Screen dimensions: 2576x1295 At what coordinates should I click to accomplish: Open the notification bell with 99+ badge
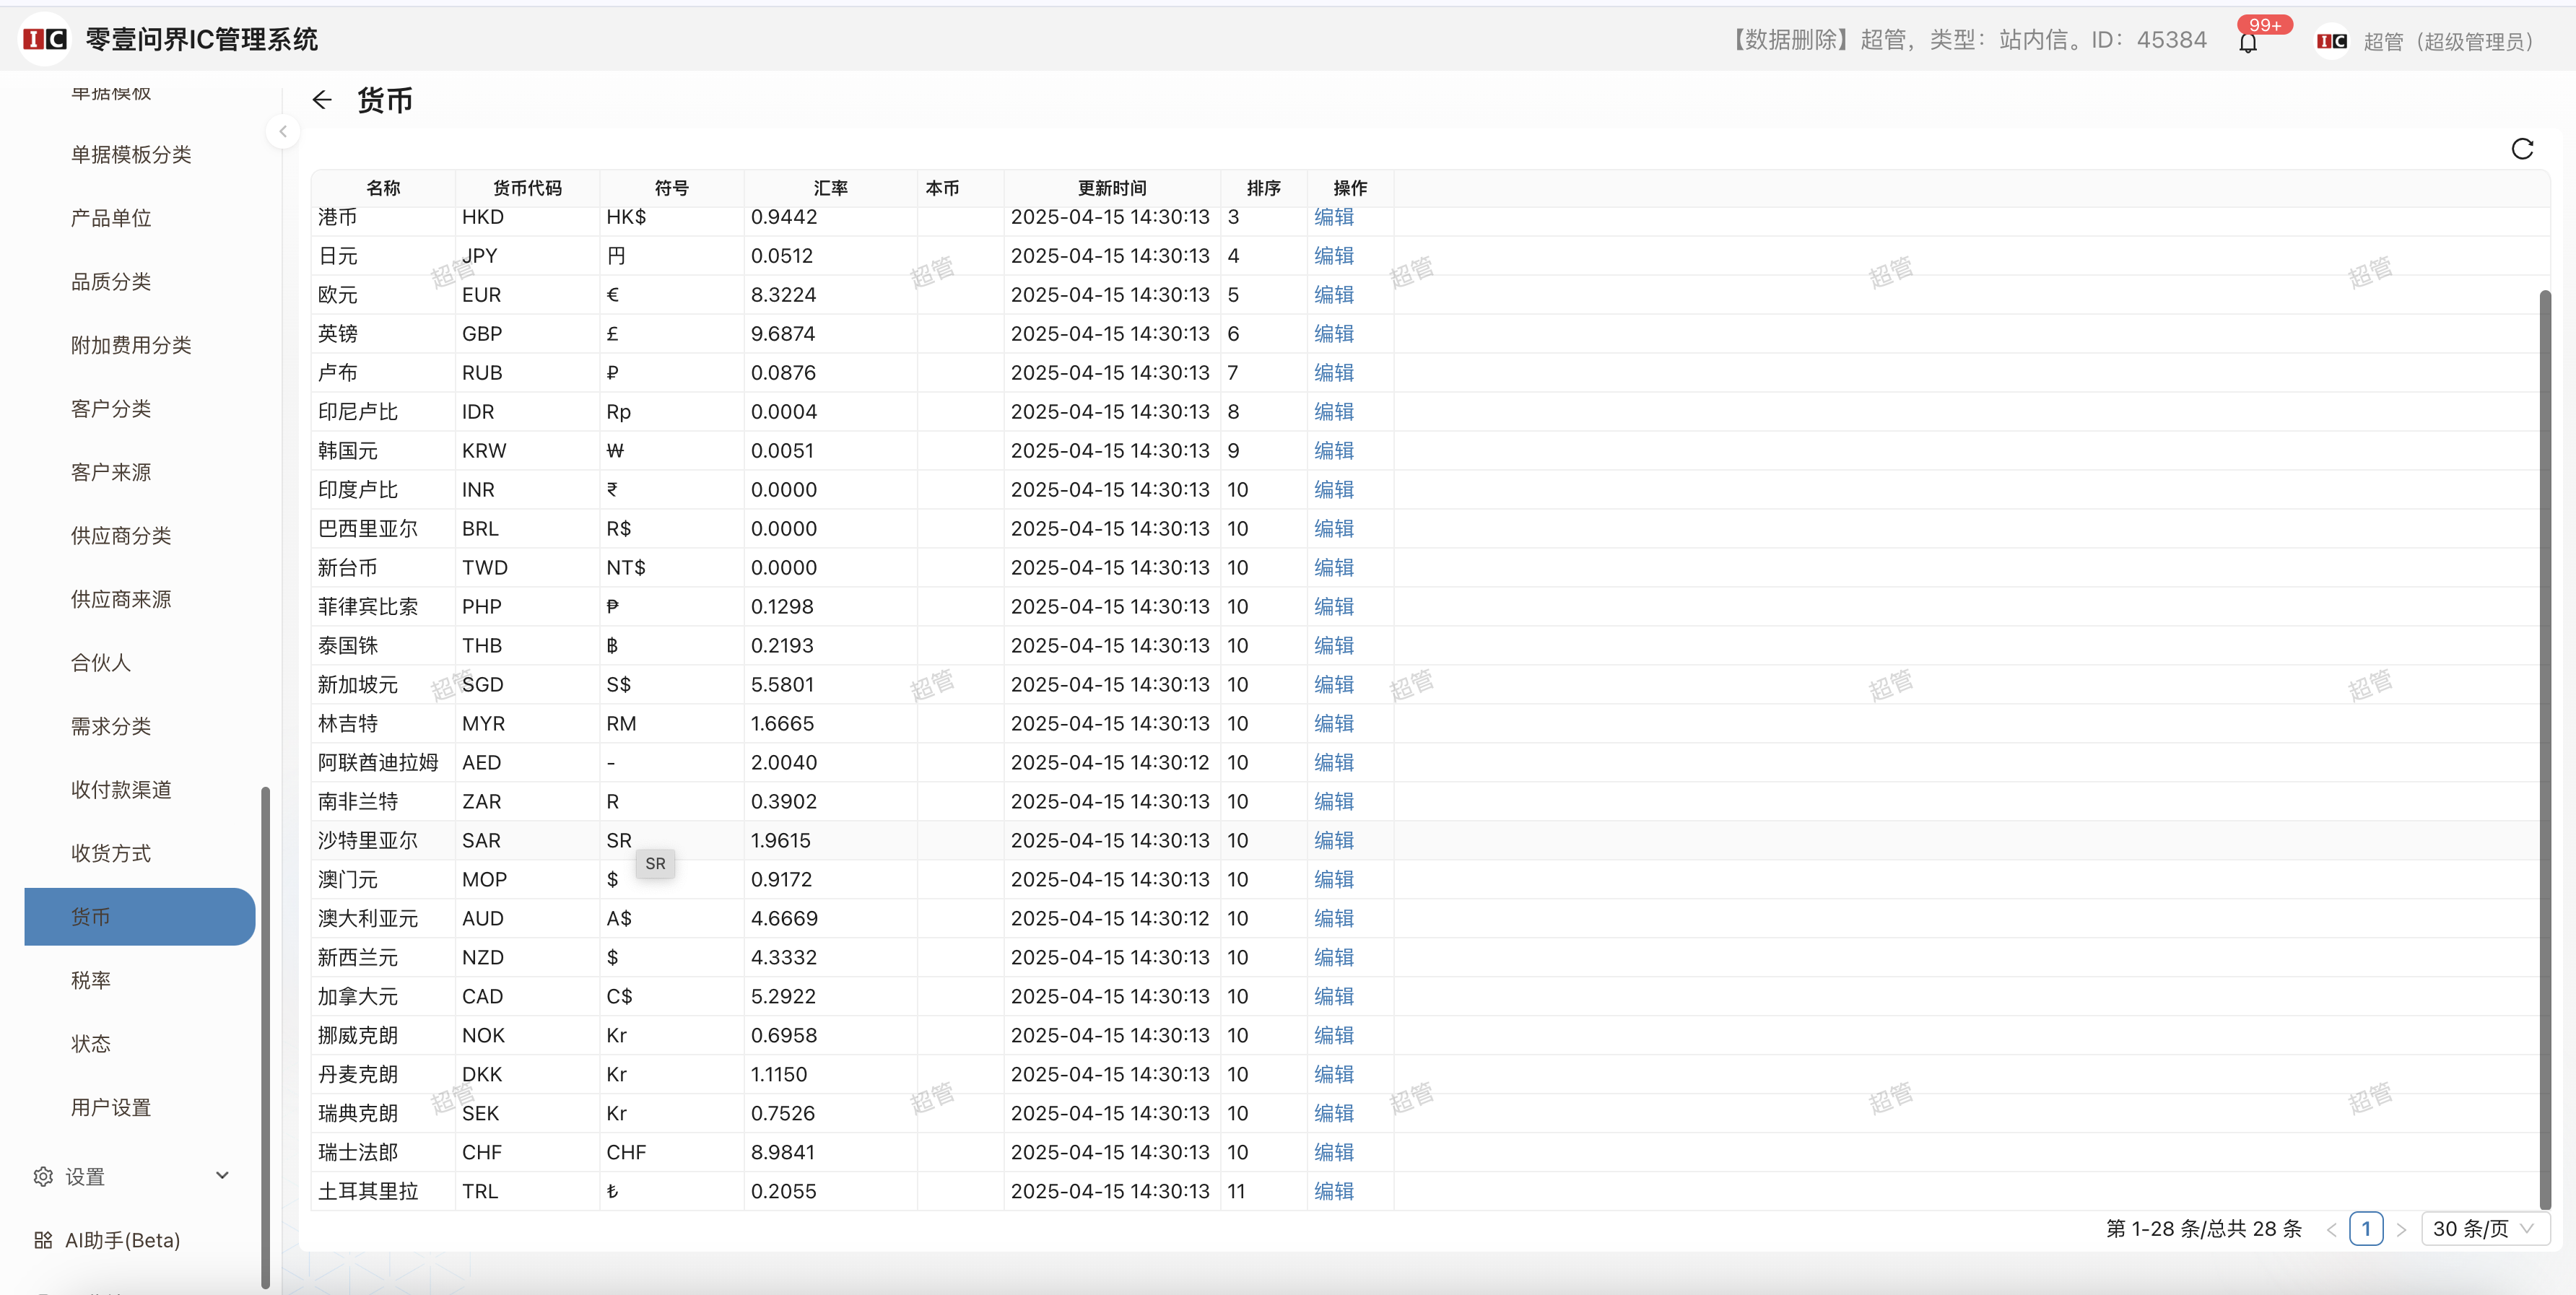point(2248,43)
